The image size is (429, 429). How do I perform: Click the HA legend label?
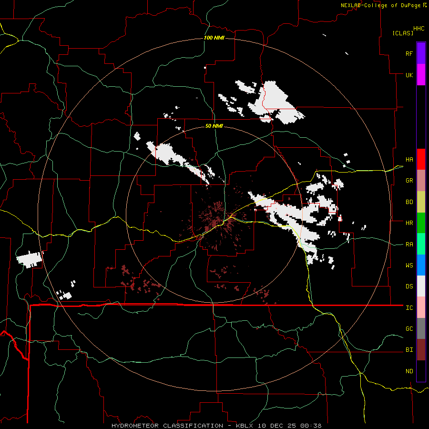pyautogui.click(x=409, y=159)
